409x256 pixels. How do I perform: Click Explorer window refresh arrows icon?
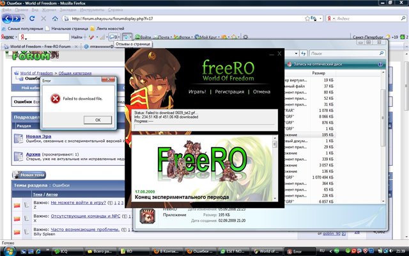[303, 53]
